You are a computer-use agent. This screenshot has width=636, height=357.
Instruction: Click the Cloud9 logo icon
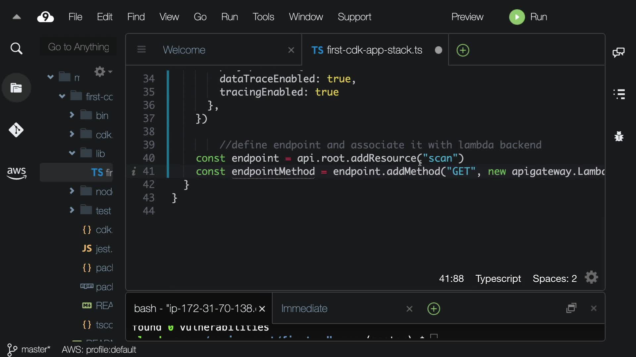(46, 17)
